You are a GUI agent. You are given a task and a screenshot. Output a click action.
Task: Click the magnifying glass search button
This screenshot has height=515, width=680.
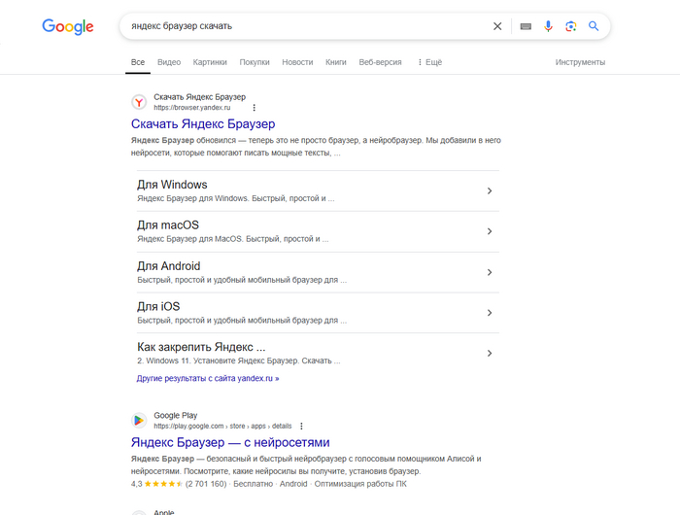click(x=594, y=26)
